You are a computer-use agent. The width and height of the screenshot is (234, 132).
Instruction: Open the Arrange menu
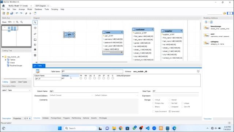pos(22,9)
